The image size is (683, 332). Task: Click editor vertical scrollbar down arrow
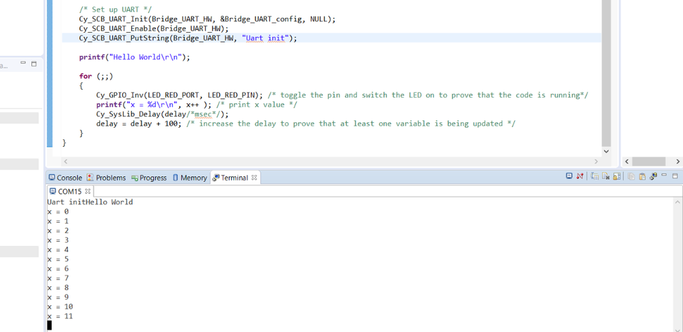[606, 151]
